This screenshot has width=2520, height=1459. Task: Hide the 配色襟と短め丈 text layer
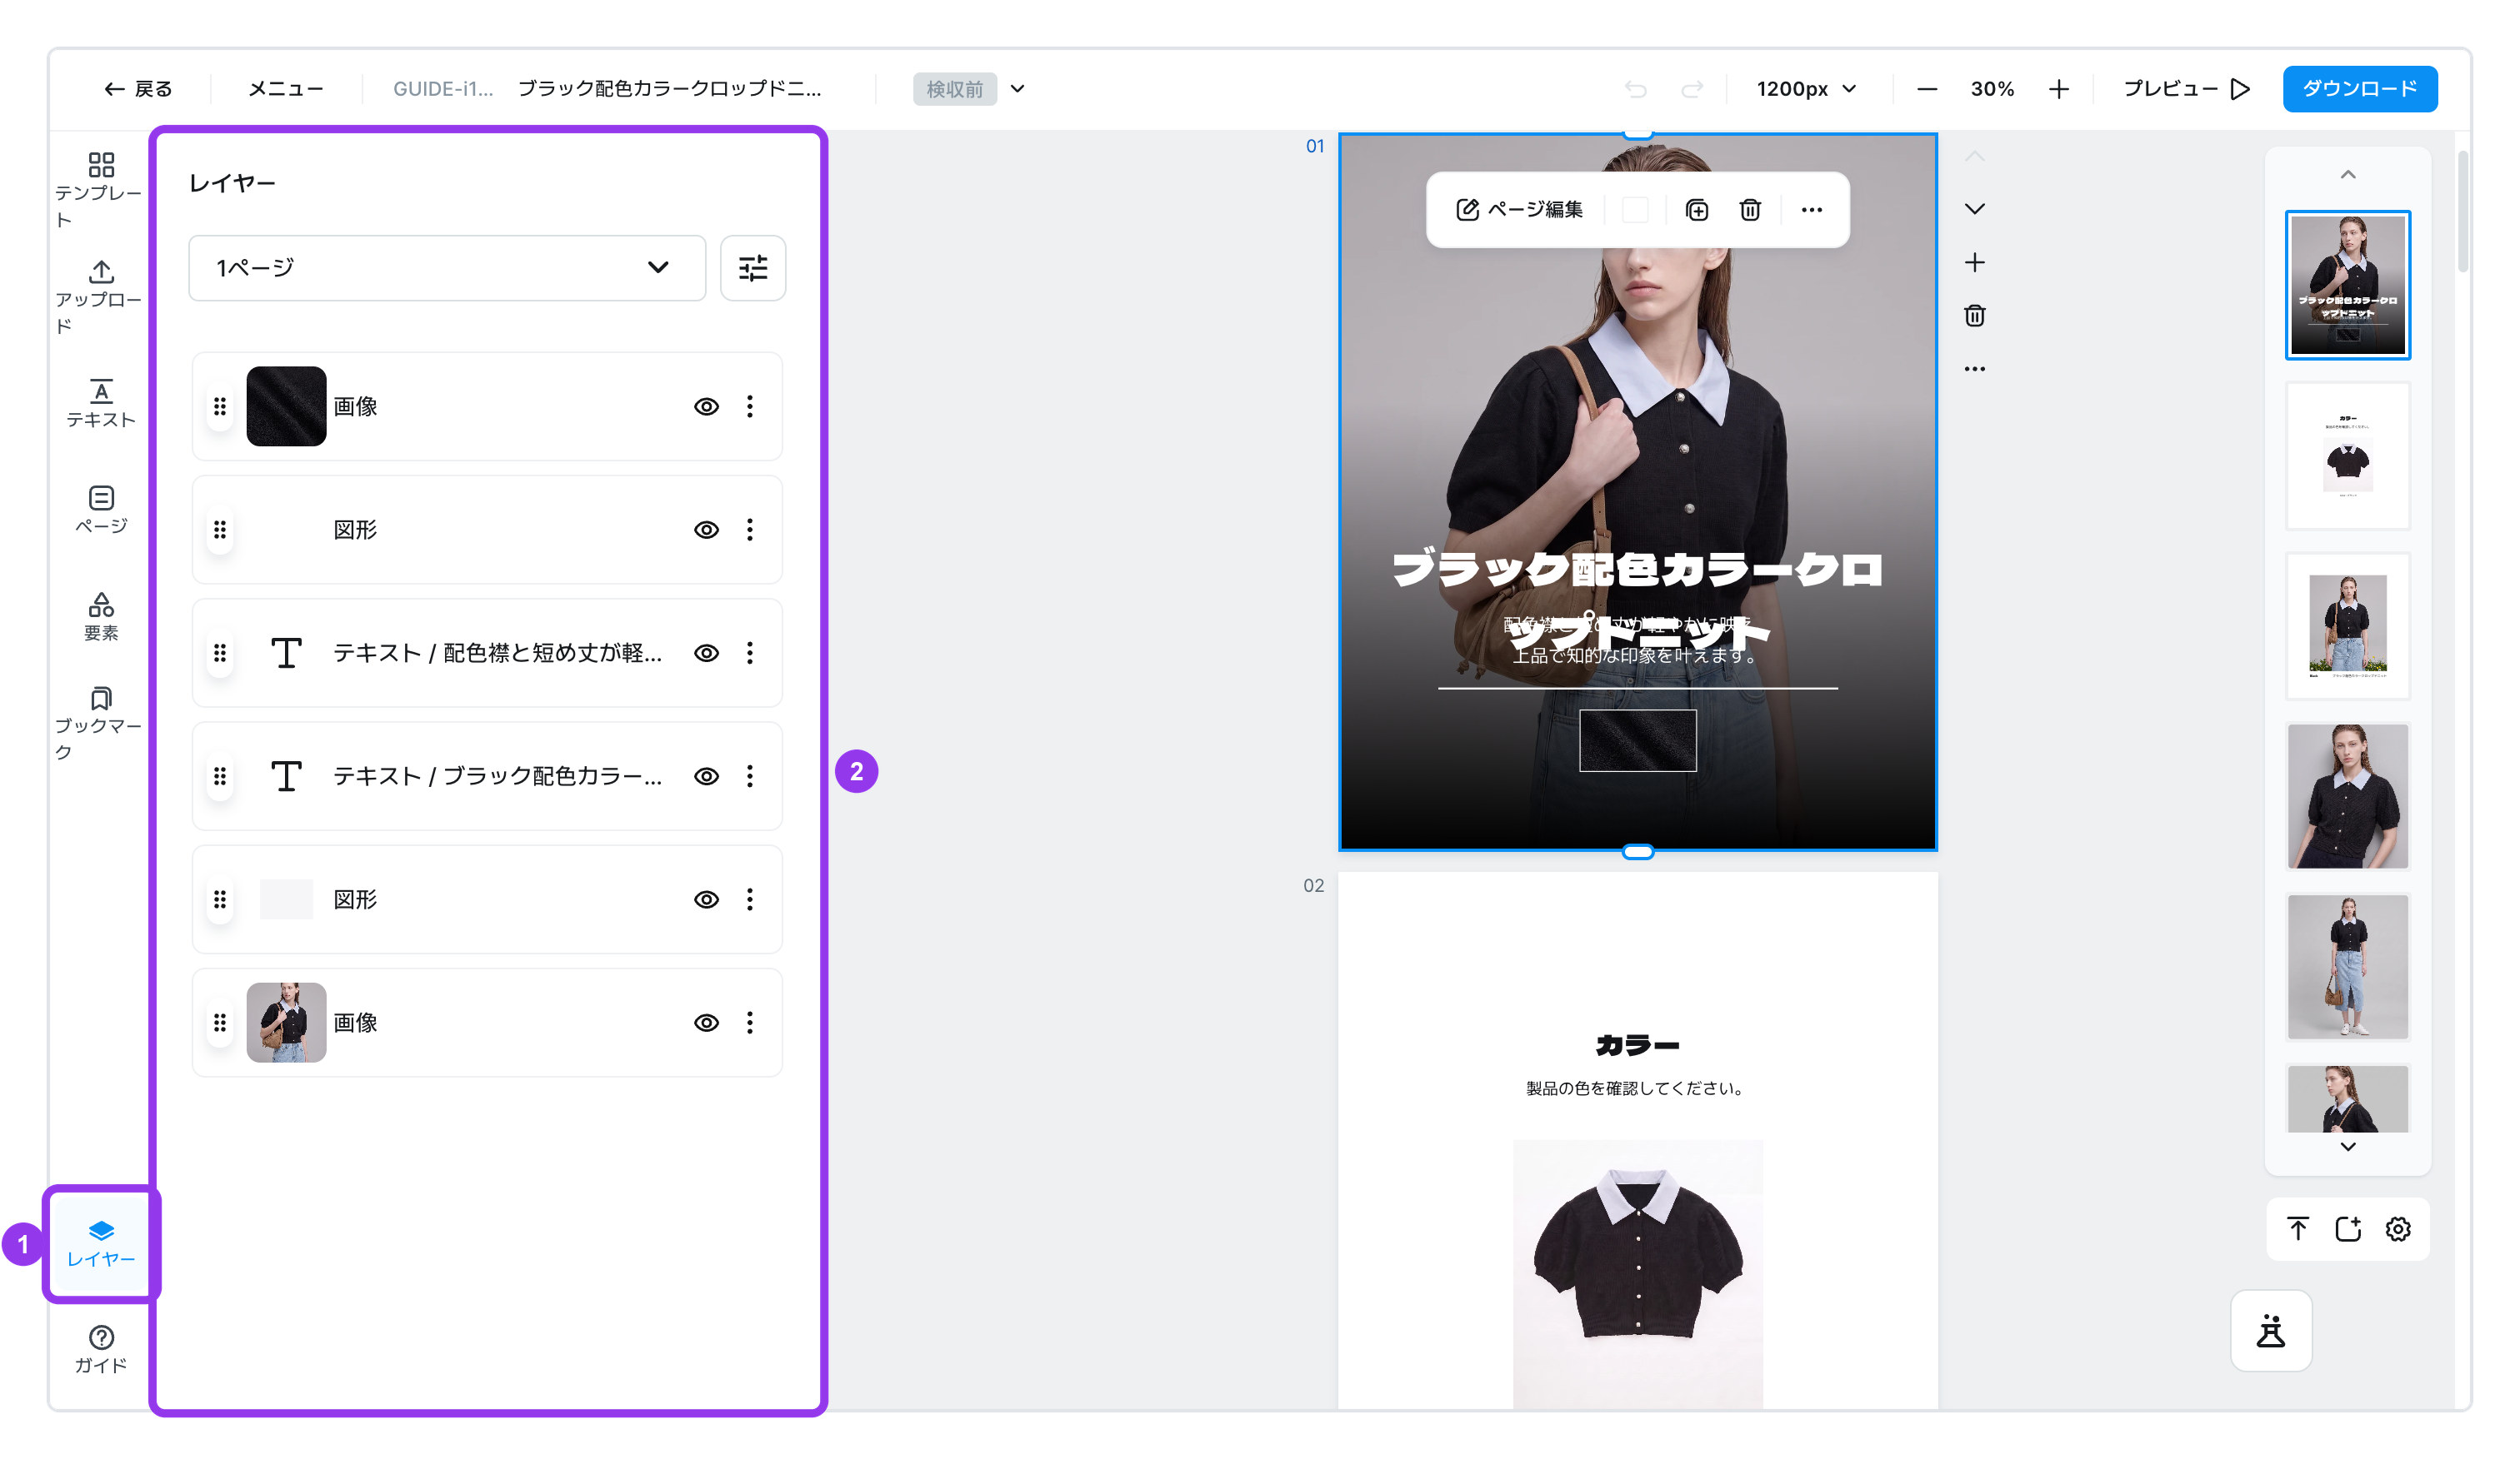pos(706,653)
